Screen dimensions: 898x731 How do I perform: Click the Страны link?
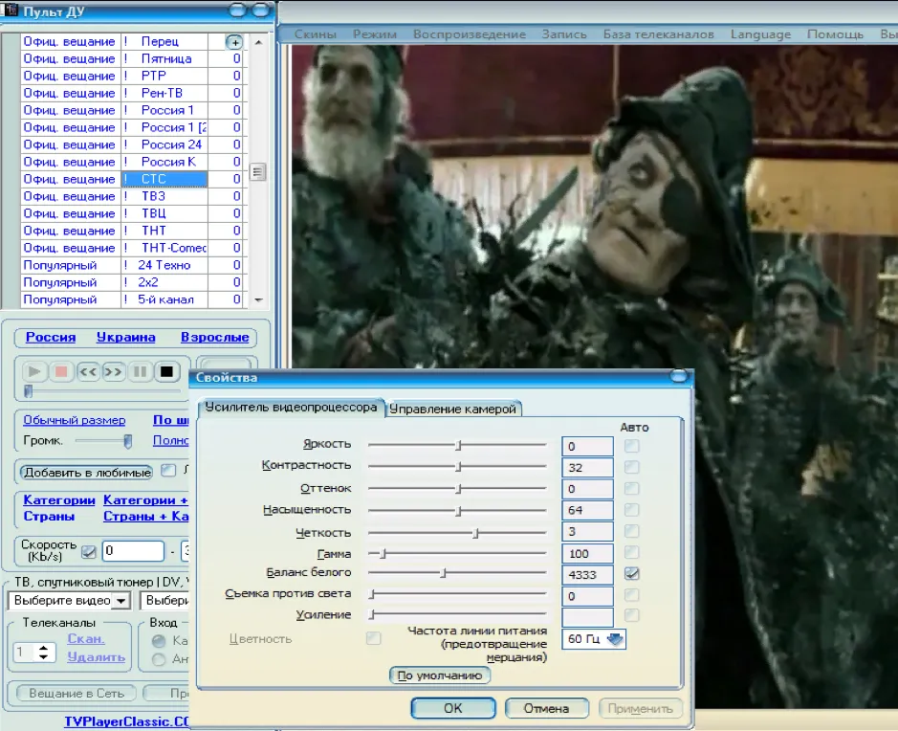49,516
